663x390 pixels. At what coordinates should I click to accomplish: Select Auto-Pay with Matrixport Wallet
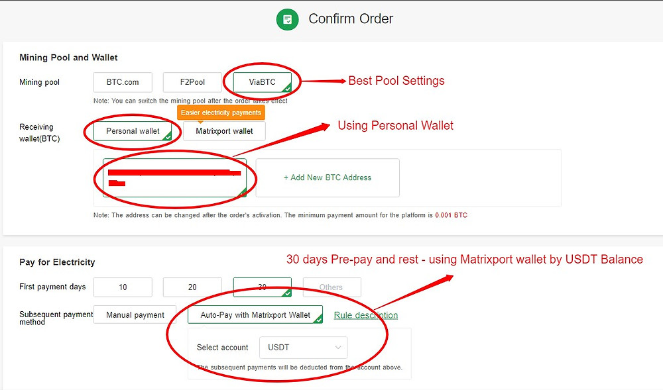(255, 315)
